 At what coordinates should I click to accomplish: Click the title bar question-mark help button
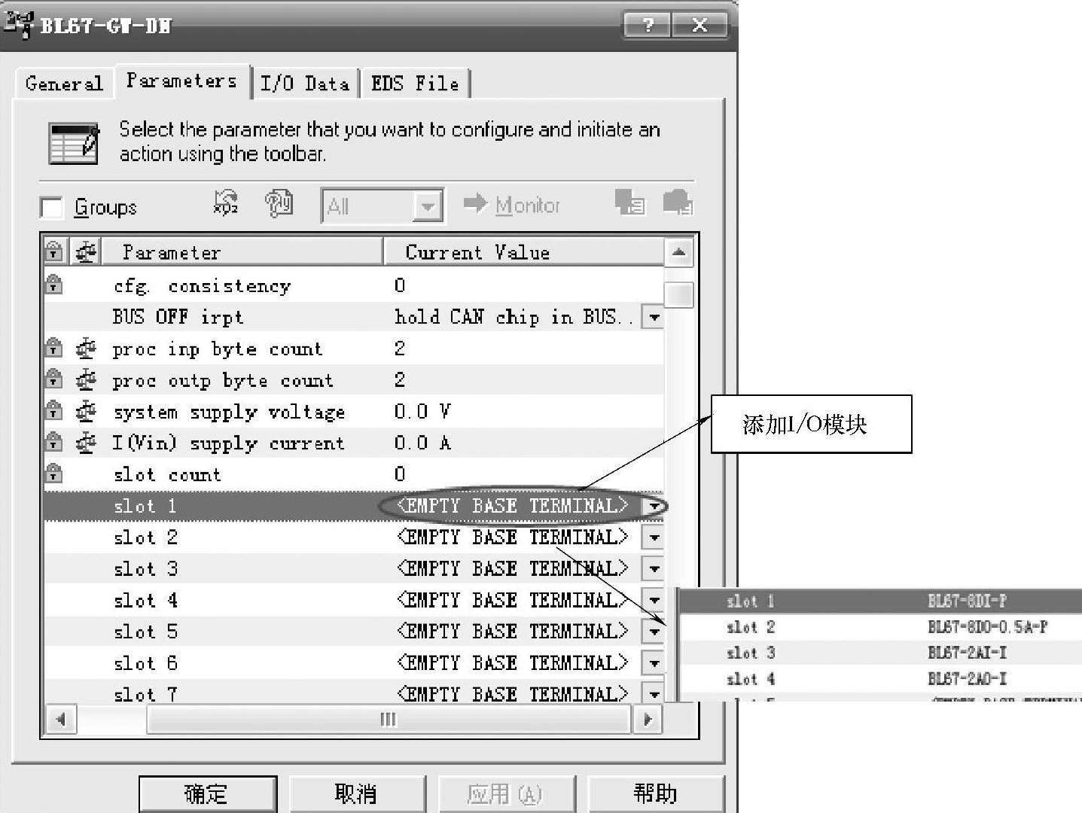tap(648, 25)
